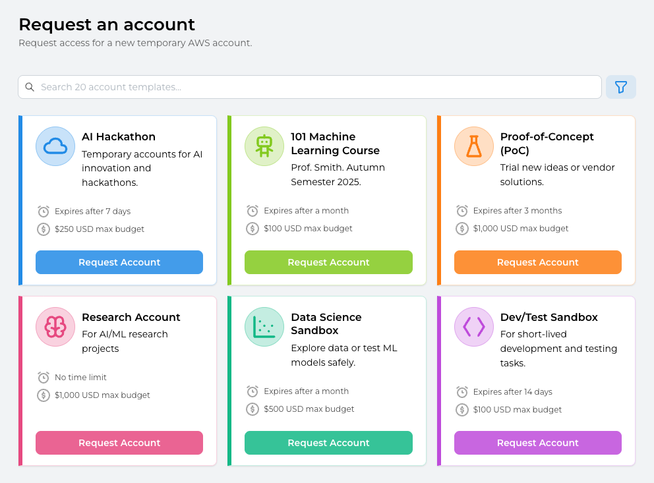The height and width of the screenshot is (483, 654).
Task: Request a Proof-of-Concept account with orange button
Action: (x=537, y=262)
